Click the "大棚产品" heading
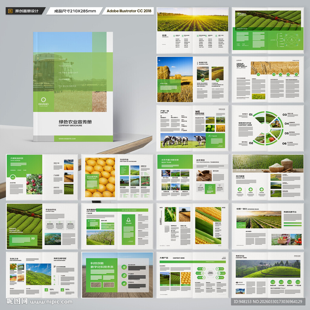This screenshot has width=310, height=310. tap(164, 258)
